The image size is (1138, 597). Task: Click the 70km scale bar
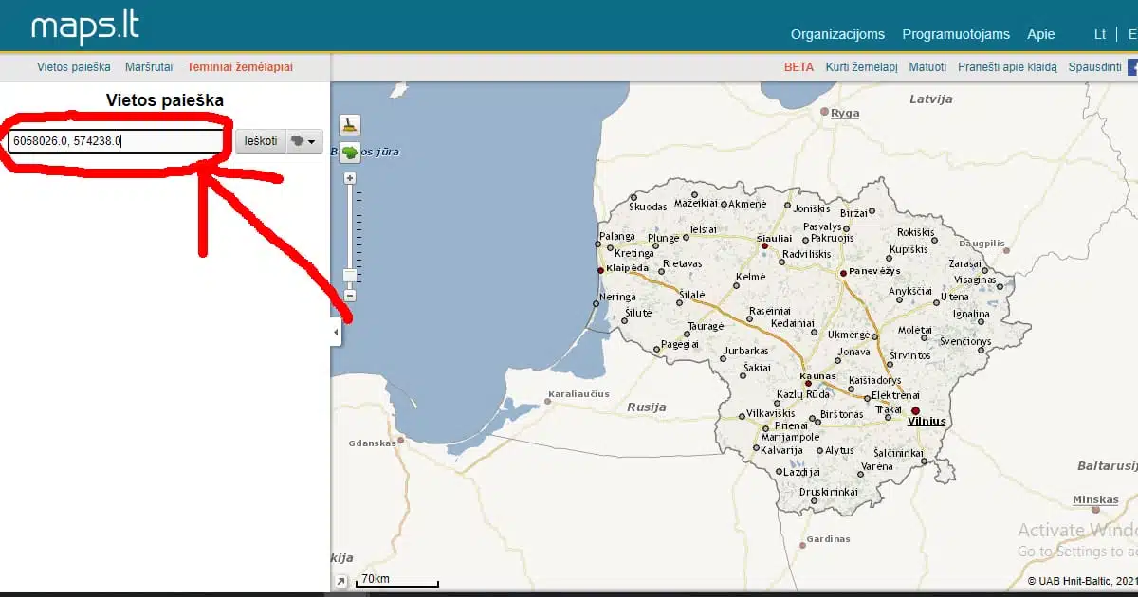[396, 580]
